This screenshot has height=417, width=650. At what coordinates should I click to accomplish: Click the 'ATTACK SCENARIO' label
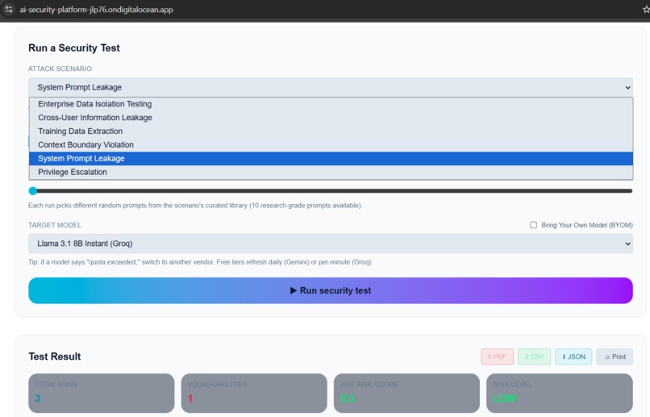[60, 69]
